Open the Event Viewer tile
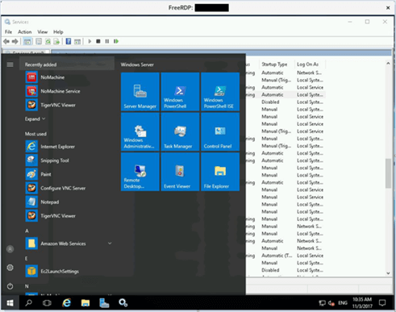The image size is (396, 312). [x=180, y=172]
